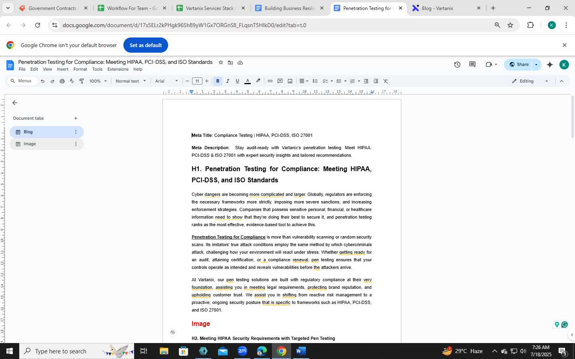Toggle Bold formatting

click(218, 81)
